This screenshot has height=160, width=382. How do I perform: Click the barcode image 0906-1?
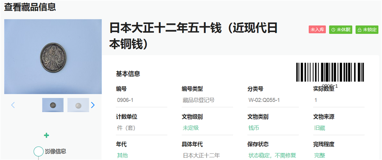pyautogui.click(x=330, y=75)
